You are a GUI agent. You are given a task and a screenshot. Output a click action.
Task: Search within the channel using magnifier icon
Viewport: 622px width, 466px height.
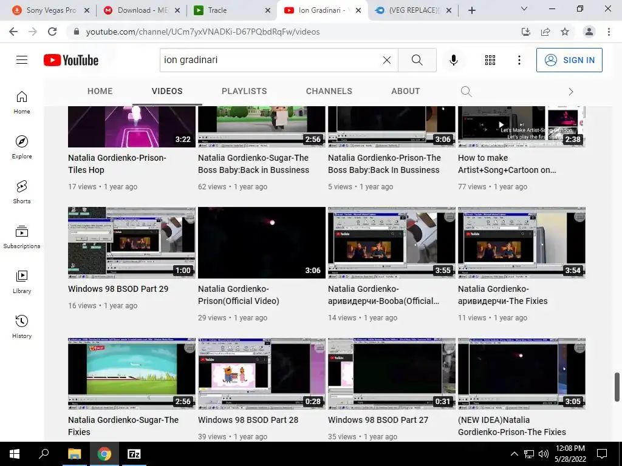click(x=466, y=92)
